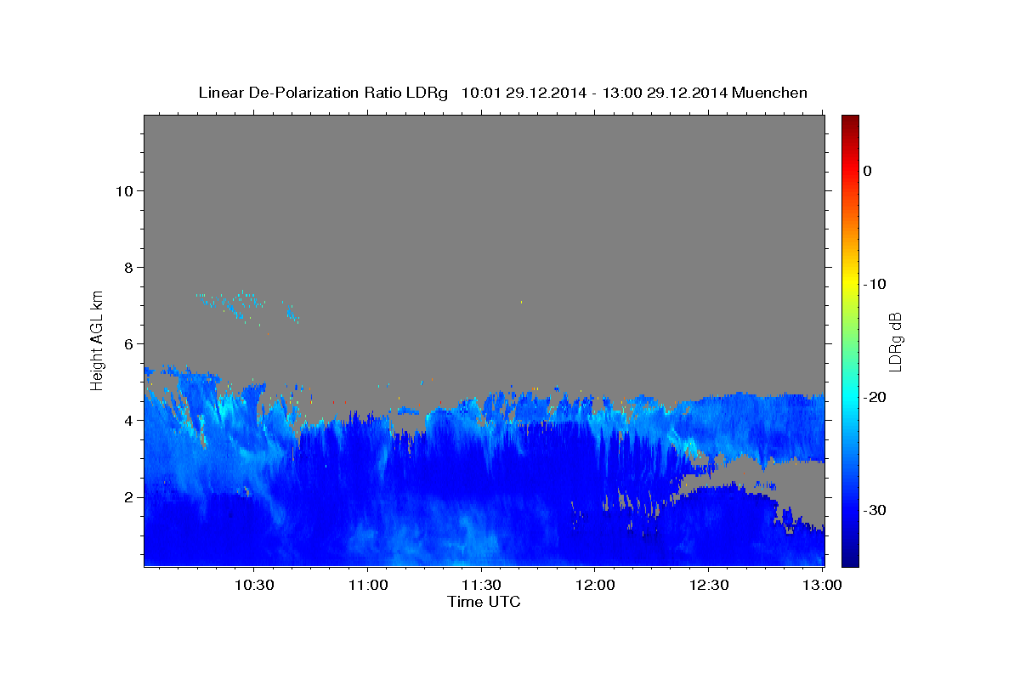The image size is (1020, 680).
Task: Click the colorbar tick label -30
Action: (x=875, y=510)
